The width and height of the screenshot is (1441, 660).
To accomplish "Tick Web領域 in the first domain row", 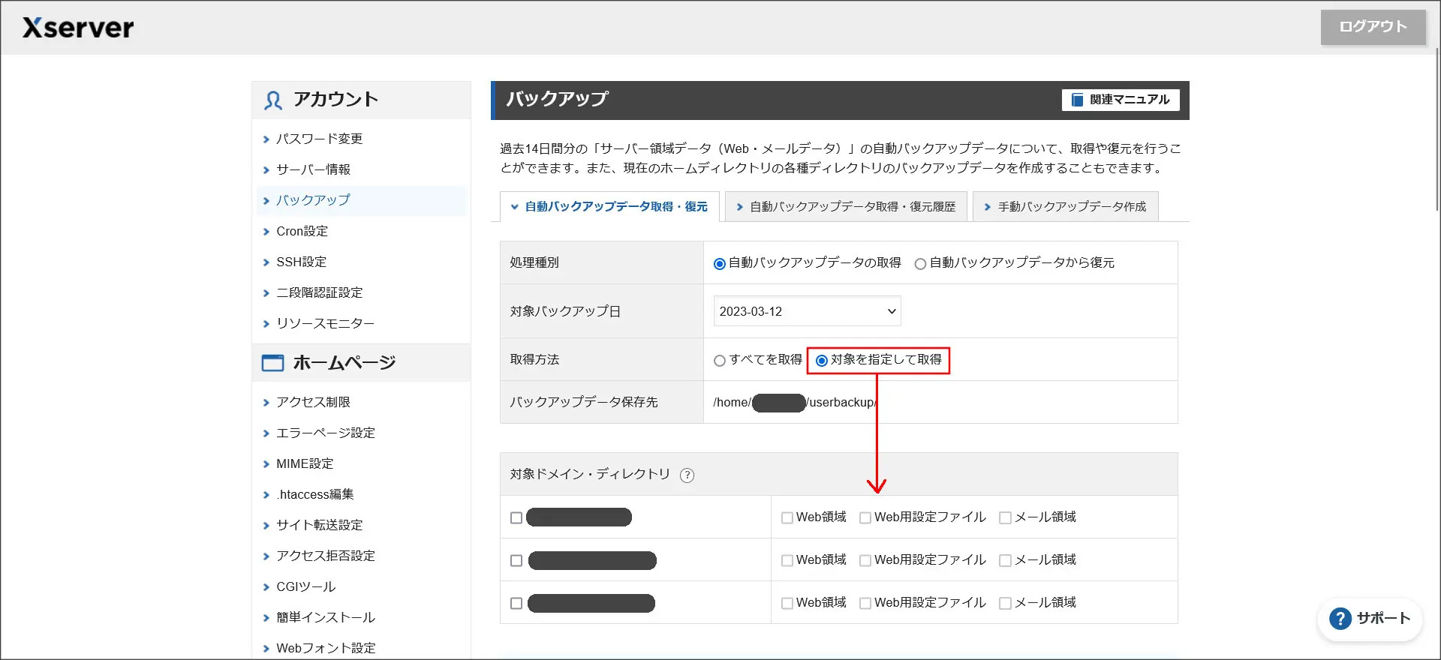I will tap(787, 517).
